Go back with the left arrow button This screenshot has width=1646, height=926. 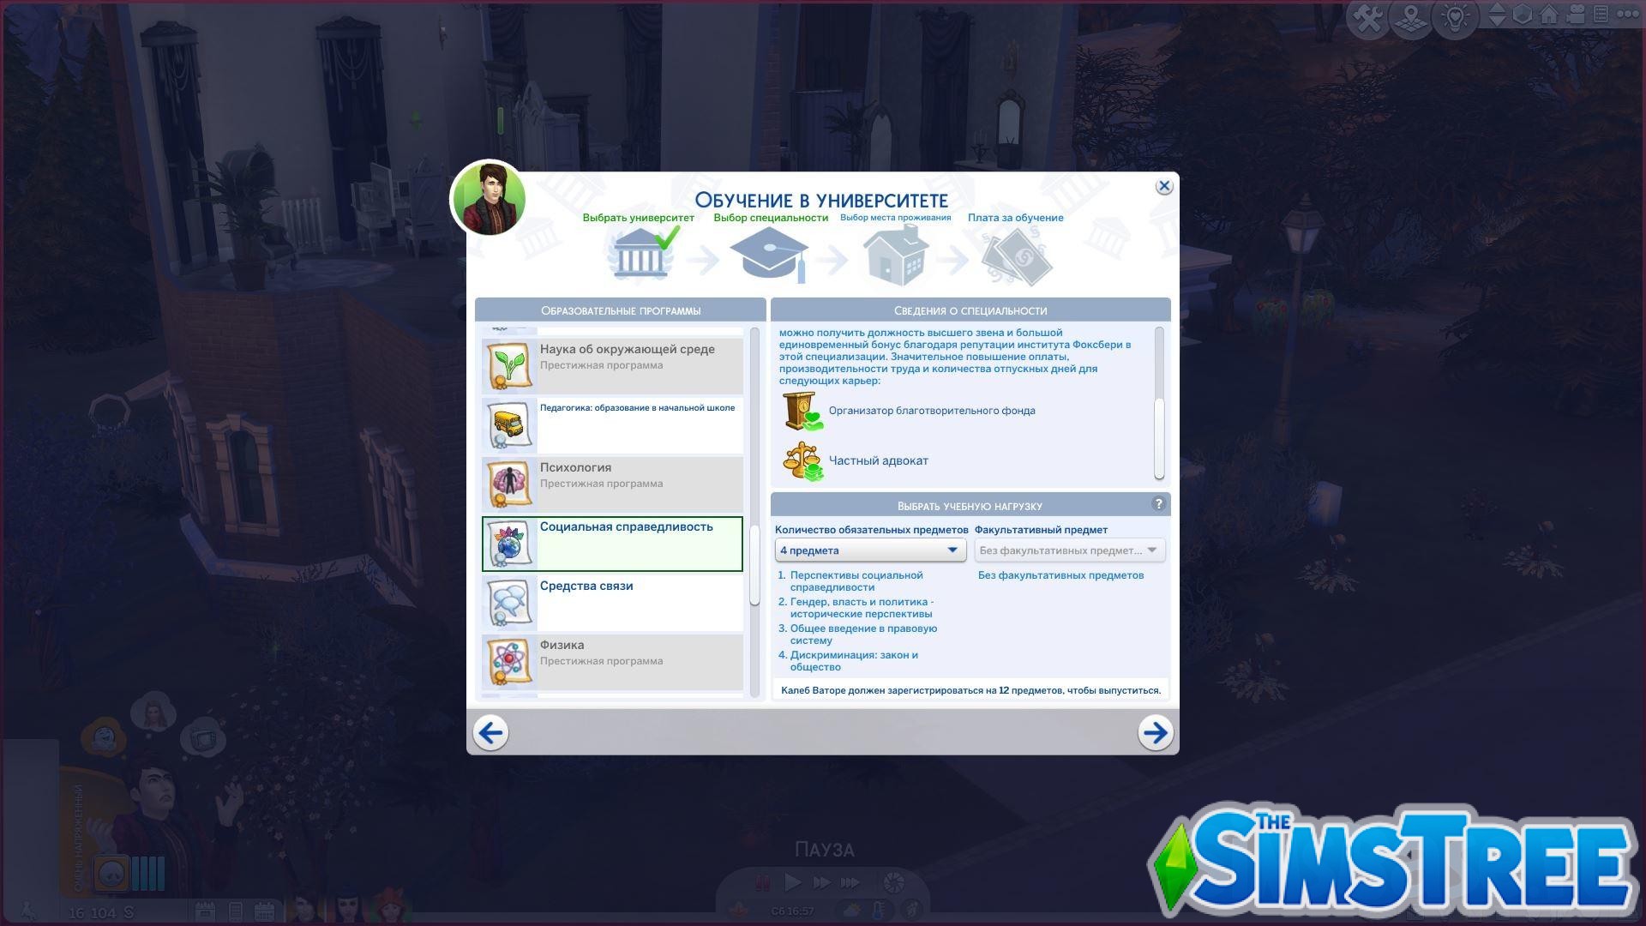[490, 733]
